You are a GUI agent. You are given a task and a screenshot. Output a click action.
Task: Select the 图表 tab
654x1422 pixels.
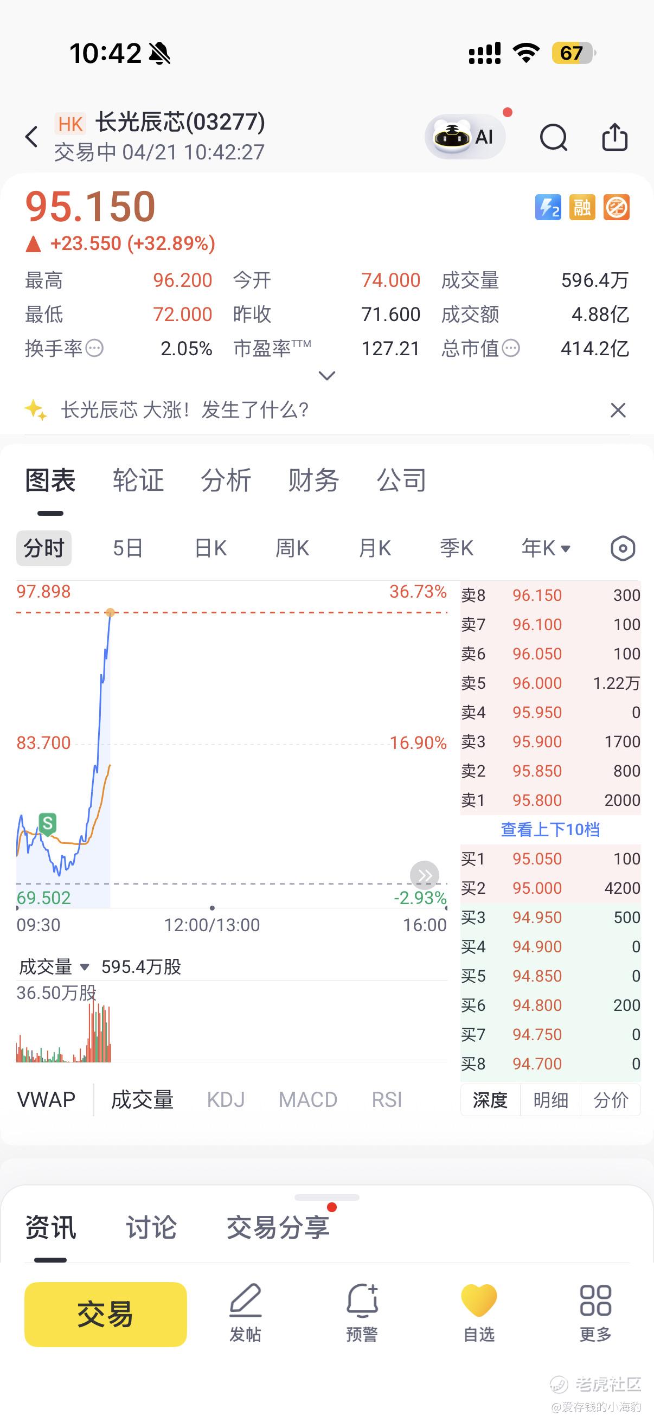coord(50,480)
